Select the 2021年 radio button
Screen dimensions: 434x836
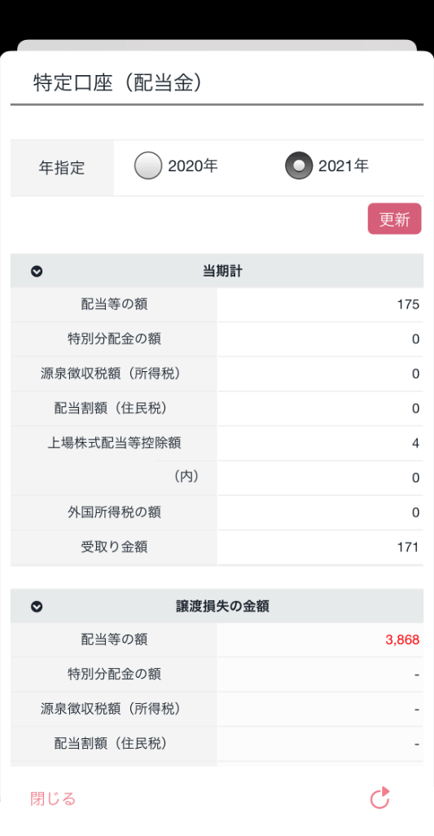coord(299,166)
